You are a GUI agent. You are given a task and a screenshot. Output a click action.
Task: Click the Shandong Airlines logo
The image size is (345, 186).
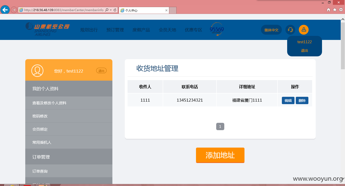tap(47, 29)
